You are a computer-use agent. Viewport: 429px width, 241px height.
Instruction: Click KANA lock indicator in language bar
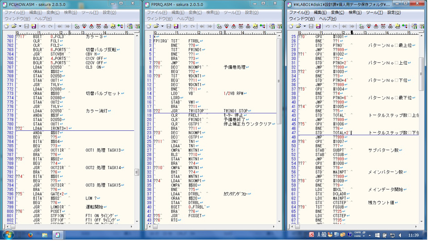coord(357,237)
